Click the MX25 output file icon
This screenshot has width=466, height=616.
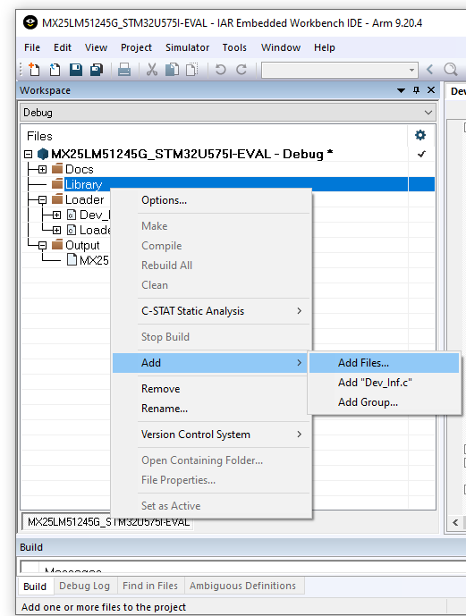coord(72,259)
